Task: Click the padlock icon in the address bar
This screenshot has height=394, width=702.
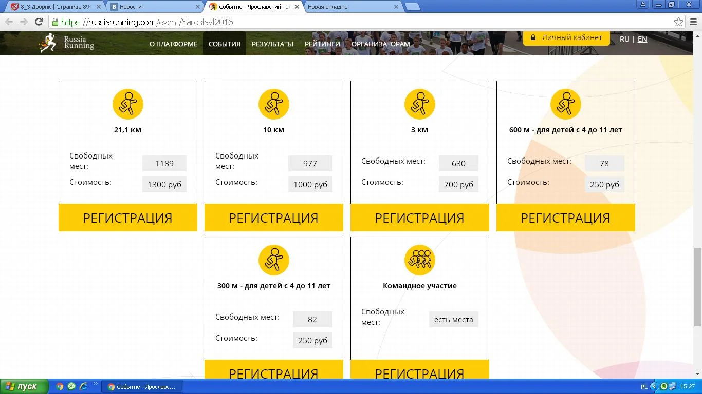Action: pos(54,22)
